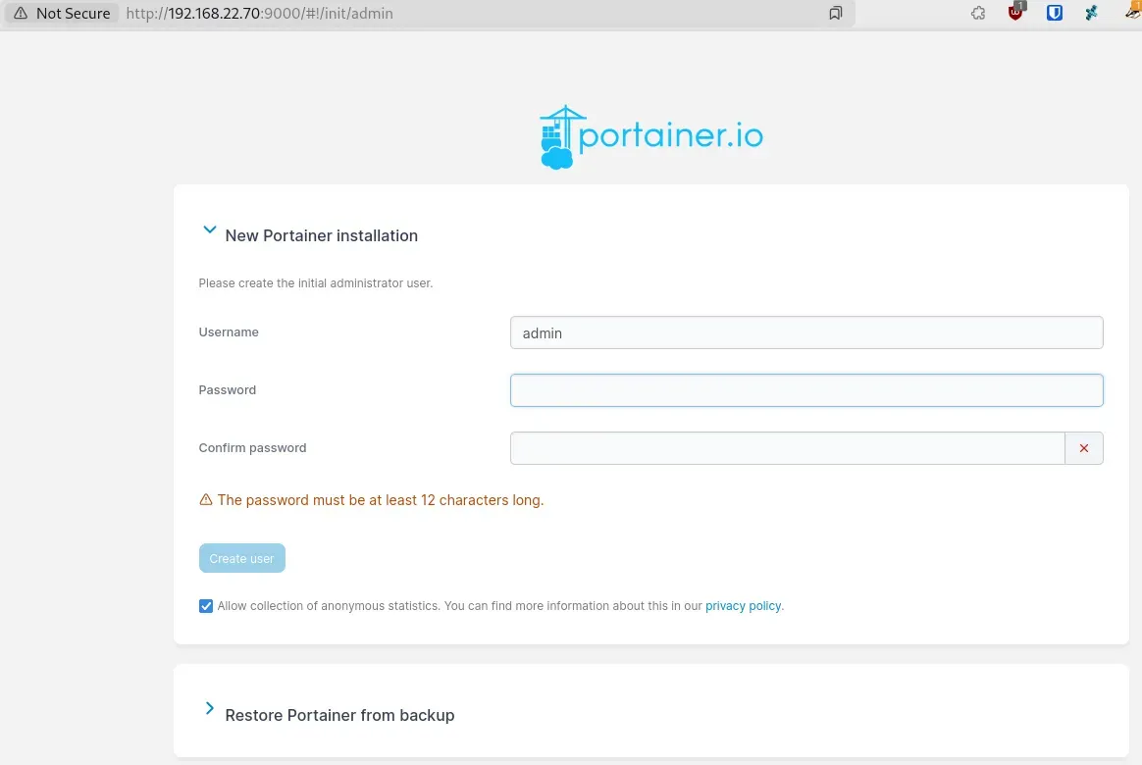Click the portainer.io logo
1142x765 pixels.
pos(651,137)
